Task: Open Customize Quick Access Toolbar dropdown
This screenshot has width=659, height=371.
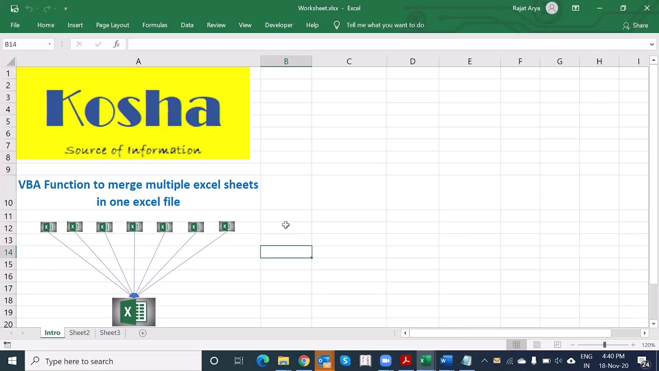Action: 65,9
